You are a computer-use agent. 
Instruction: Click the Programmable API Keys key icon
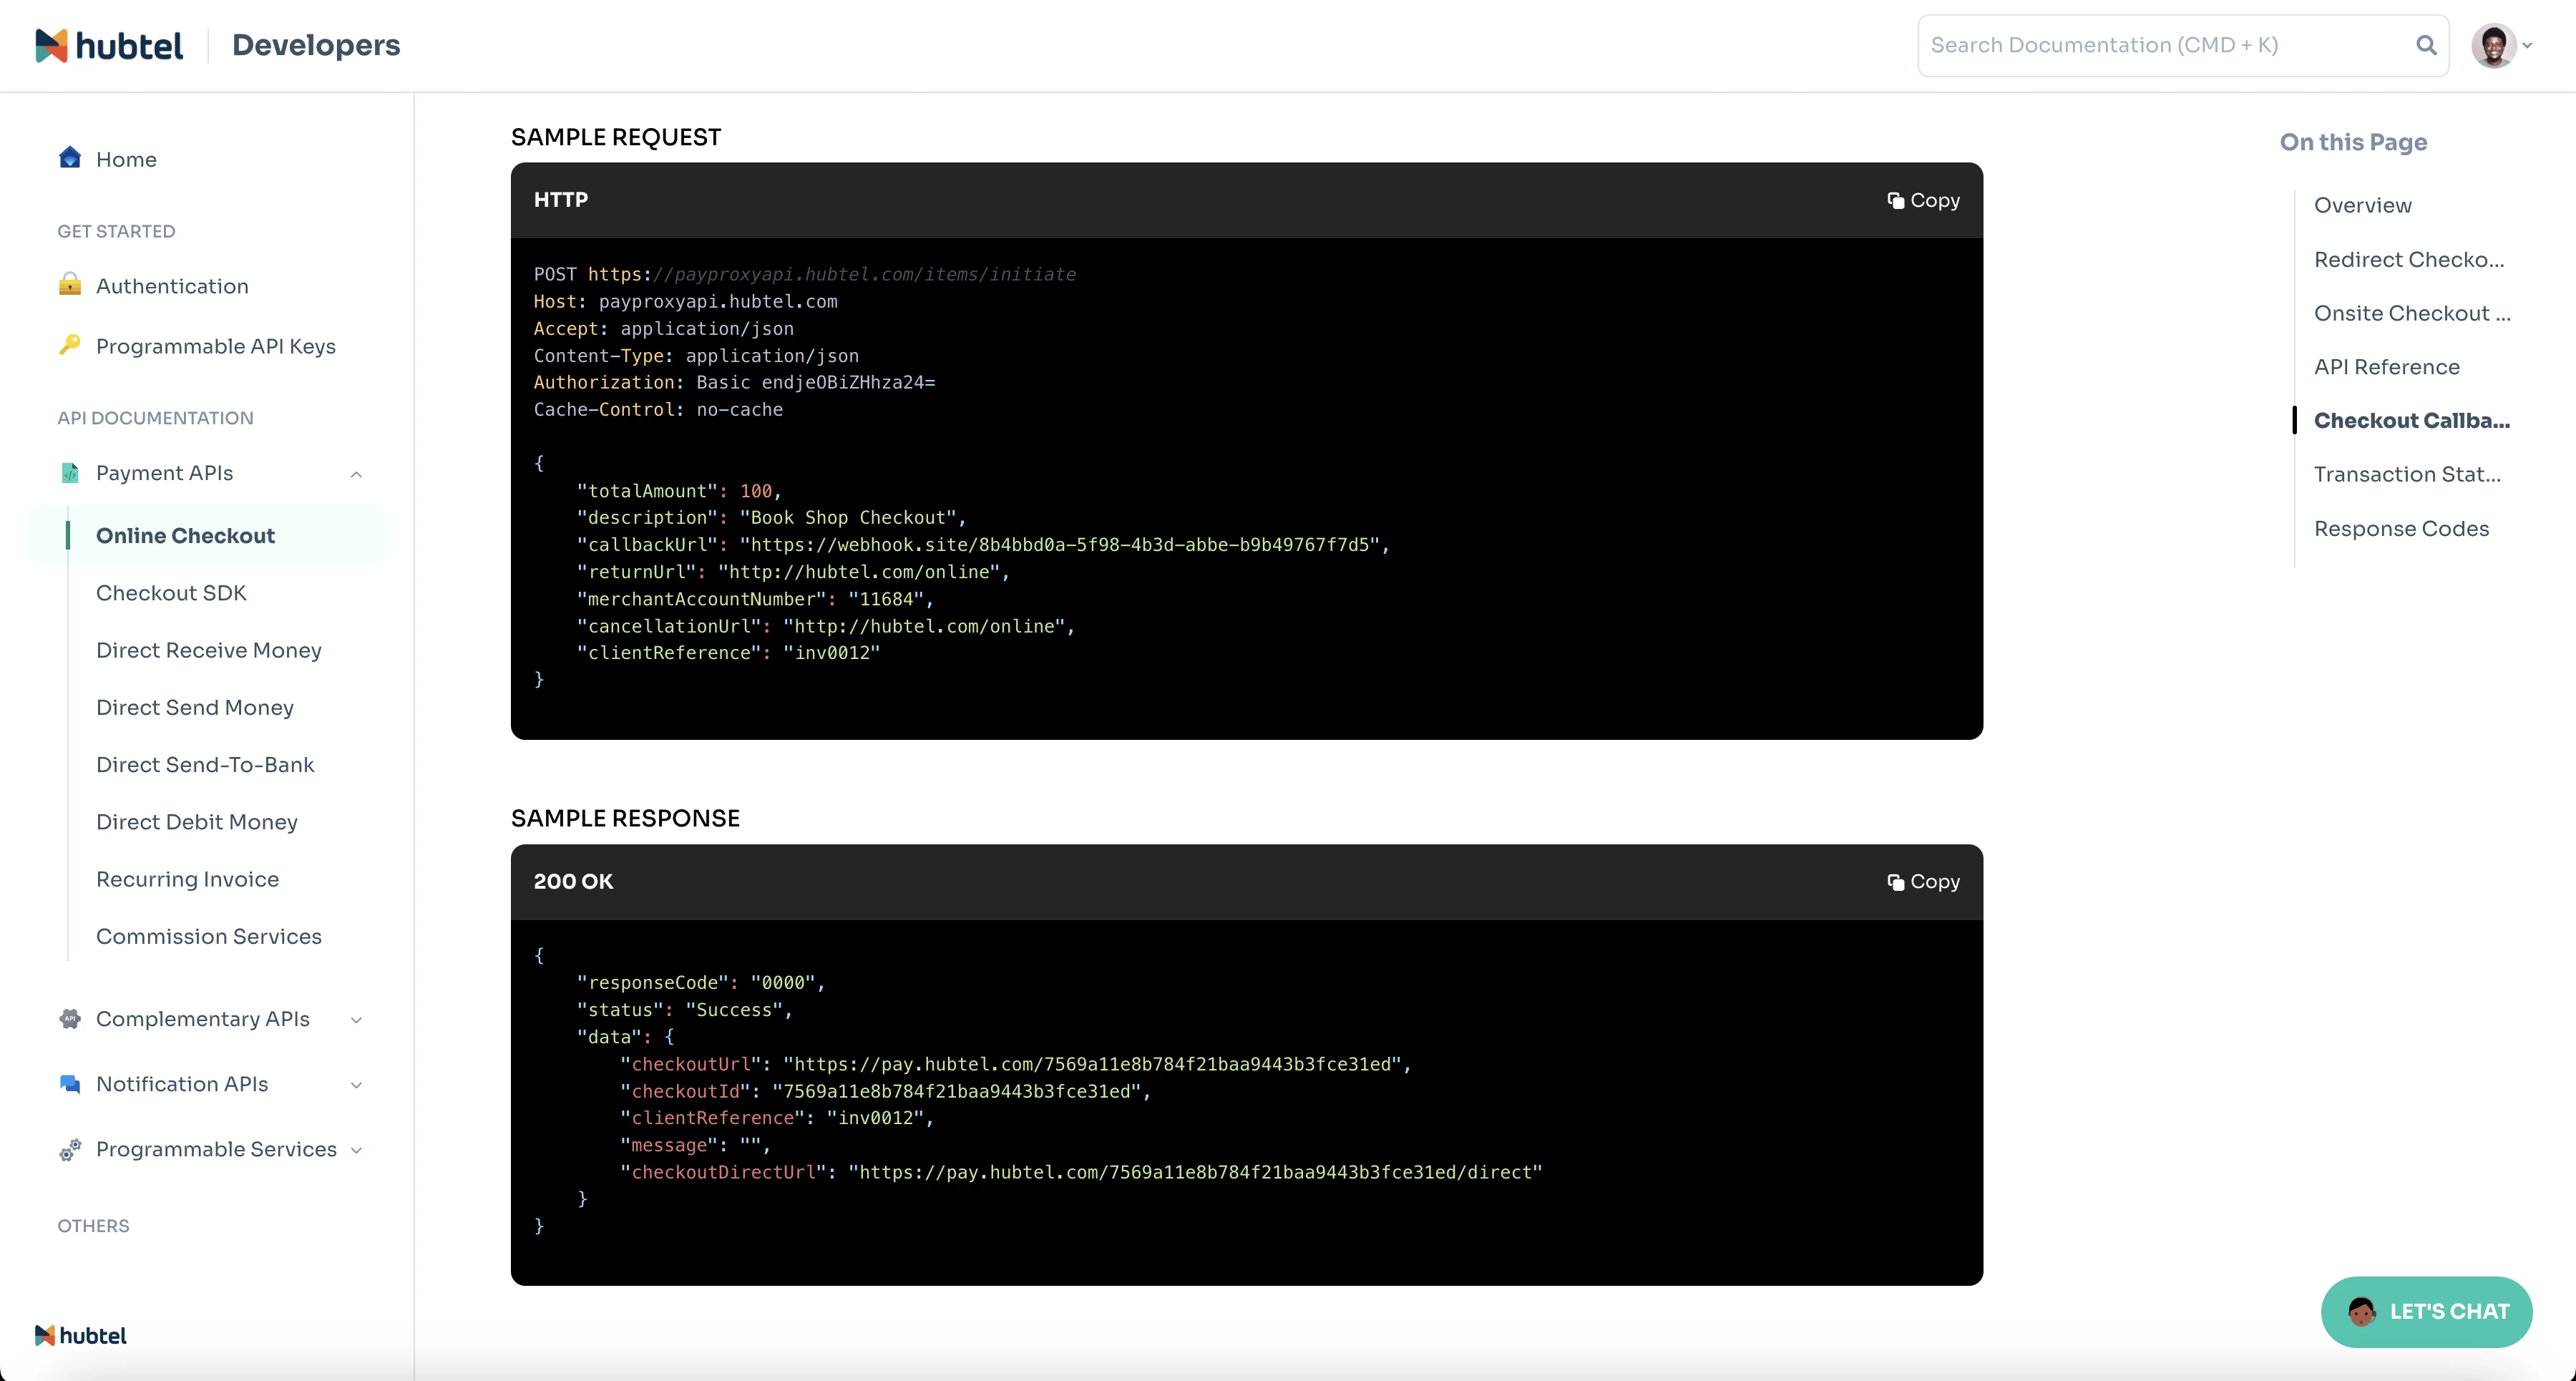pos(69,345)
